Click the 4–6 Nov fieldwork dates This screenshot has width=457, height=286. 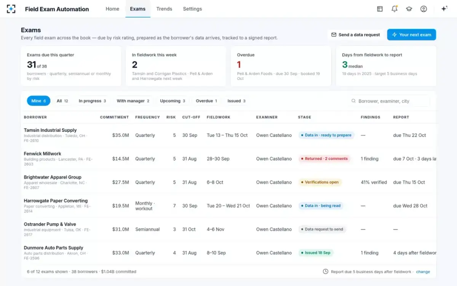(x=216, y=230)
